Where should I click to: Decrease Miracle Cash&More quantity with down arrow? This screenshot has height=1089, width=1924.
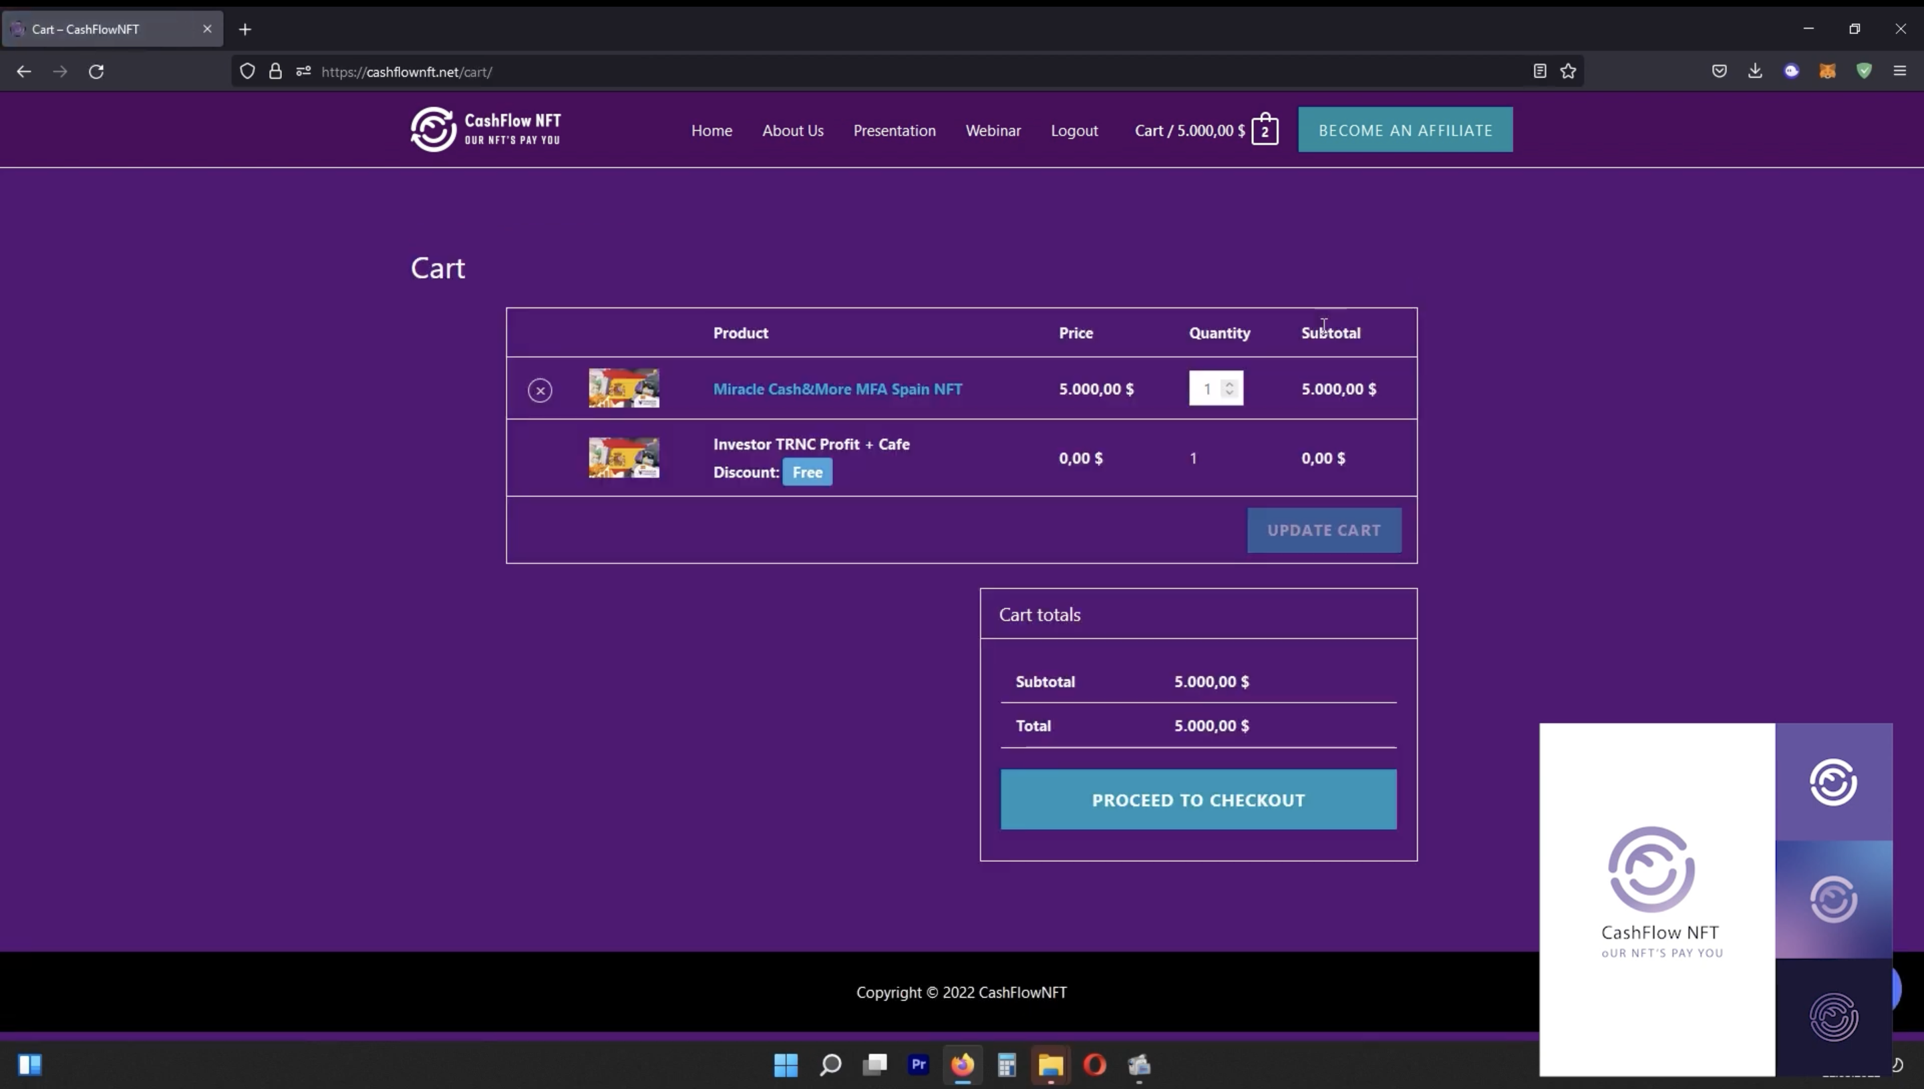pyautogui.click(x=1229, y=394)
